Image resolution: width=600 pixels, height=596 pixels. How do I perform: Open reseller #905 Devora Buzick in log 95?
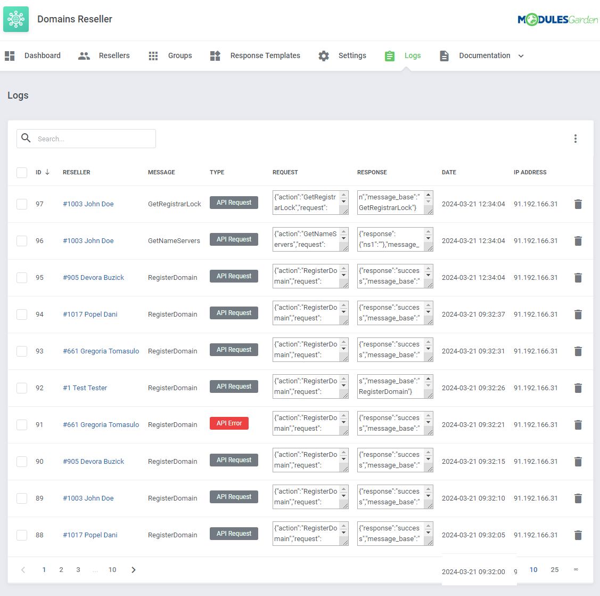click(93, 278)
